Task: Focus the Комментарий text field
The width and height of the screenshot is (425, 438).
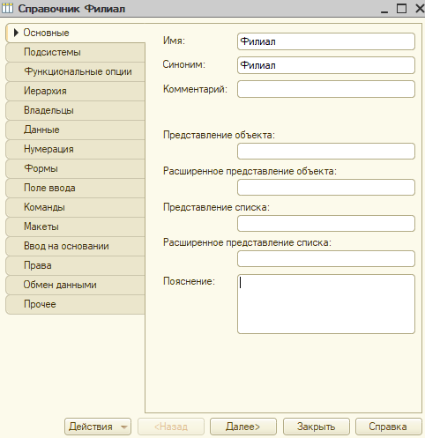Action: click(x=326, y=89)
